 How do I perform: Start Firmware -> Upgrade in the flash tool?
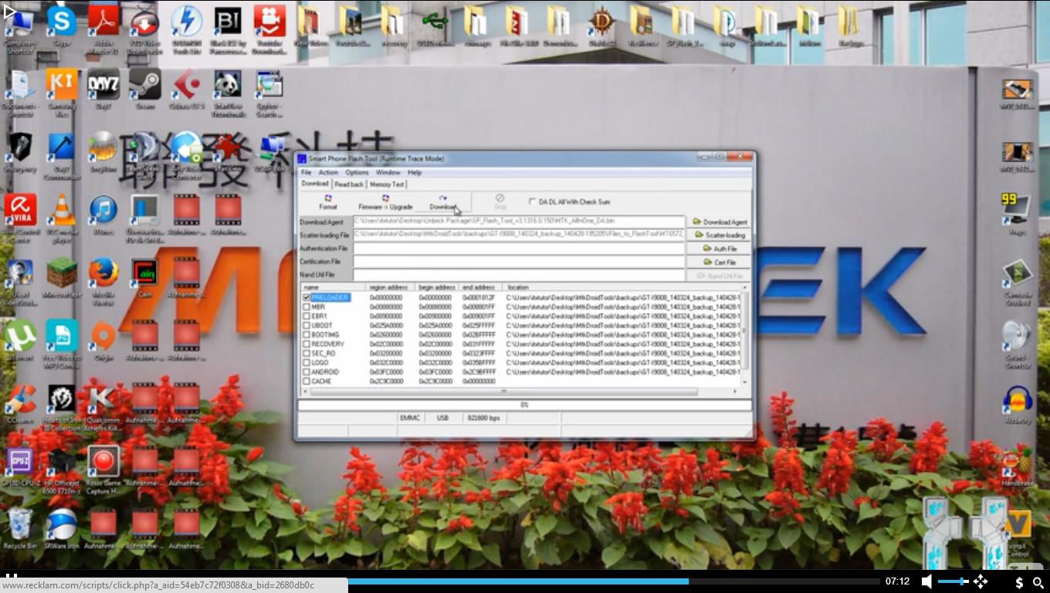click(x=385, y=202)
